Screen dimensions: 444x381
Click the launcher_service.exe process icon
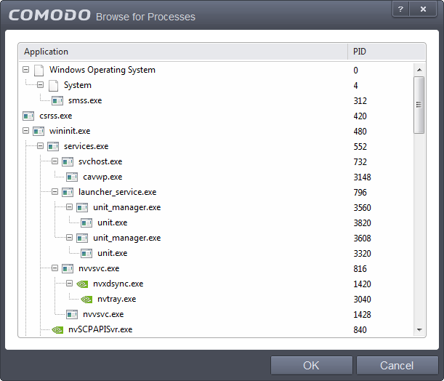(68, 192)
